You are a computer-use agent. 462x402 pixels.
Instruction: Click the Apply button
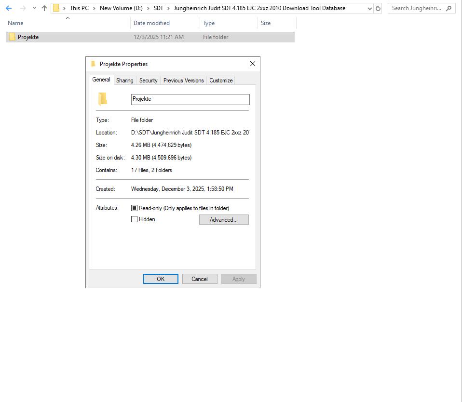coord(239,279)
